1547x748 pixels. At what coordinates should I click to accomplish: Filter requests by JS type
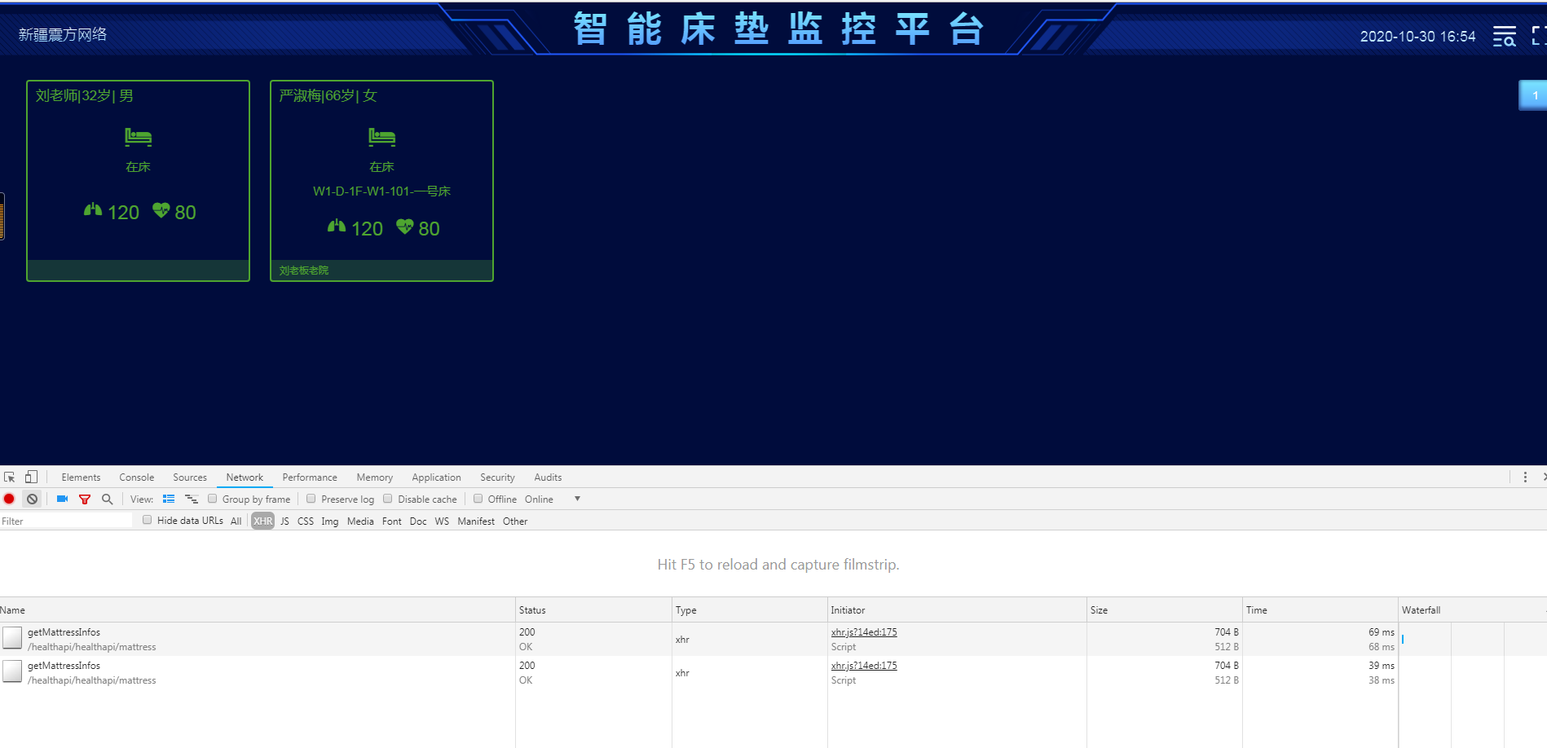[x=284, y=521]
